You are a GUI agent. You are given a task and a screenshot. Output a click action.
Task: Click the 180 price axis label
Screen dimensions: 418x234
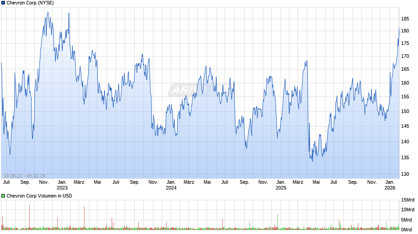click(405, 31)
